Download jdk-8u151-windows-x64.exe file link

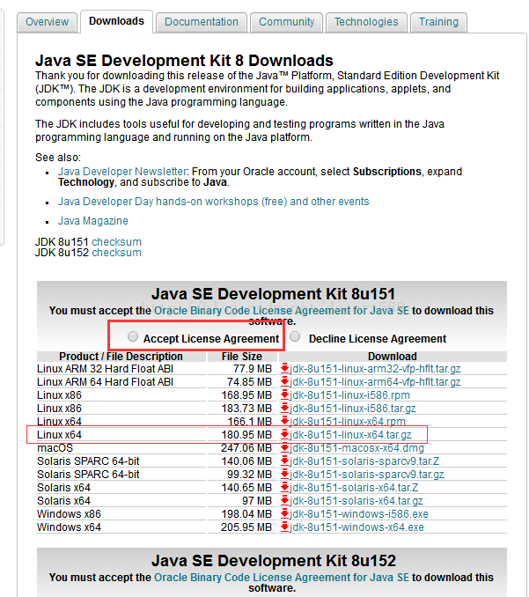tap(356, 527)
